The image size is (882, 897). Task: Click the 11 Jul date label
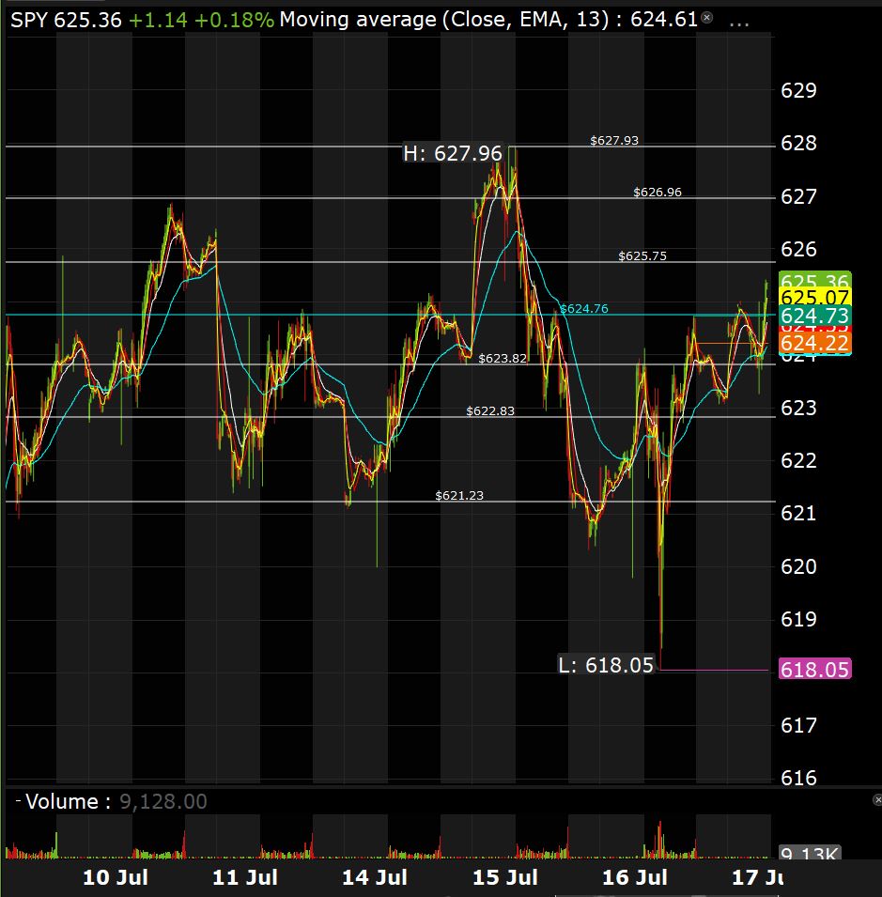point(245,877)
